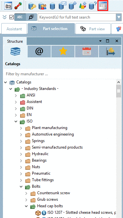Collapse the Industry Standards node
Viewport: 123px width, 218px height.
[11, 89]
